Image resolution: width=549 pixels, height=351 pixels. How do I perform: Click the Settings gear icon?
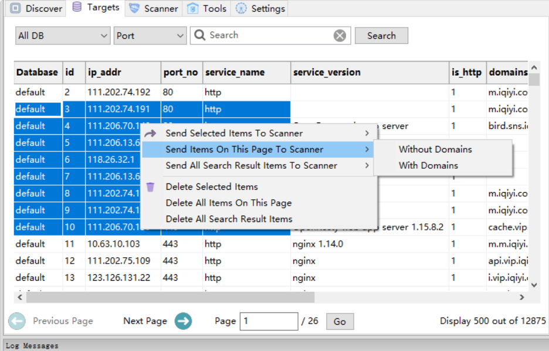(x=240, y=8)
